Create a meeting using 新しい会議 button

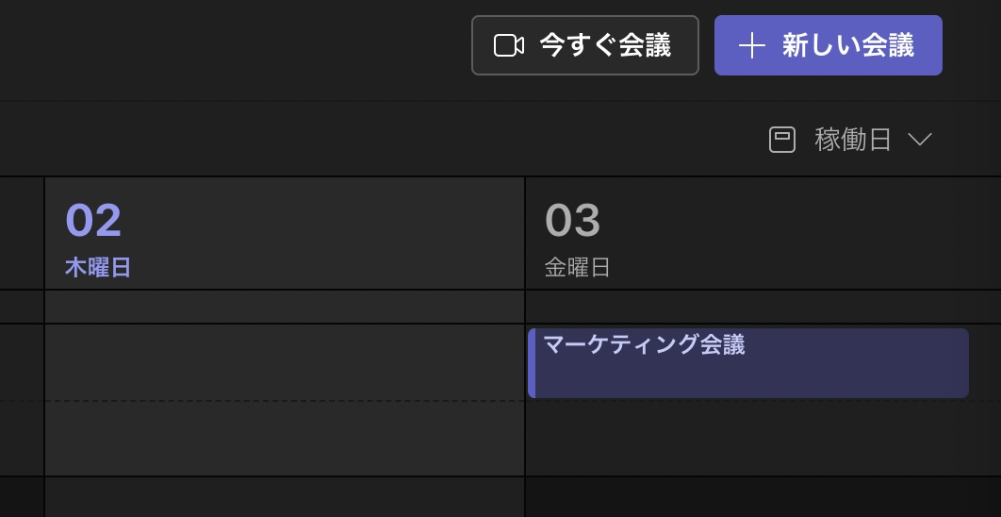pos(828,45)
